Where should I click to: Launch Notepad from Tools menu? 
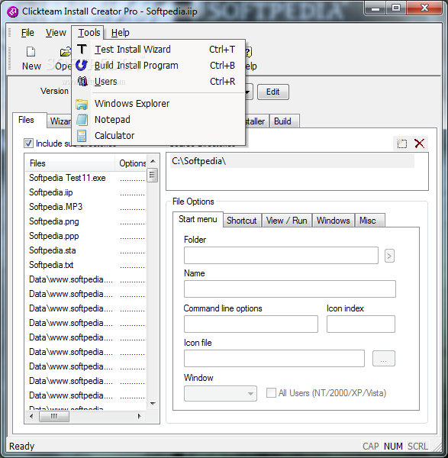coord(159,120)
